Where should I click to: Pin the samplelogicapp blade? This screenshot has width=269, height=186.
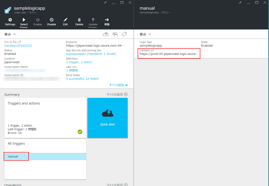(105, 3)
